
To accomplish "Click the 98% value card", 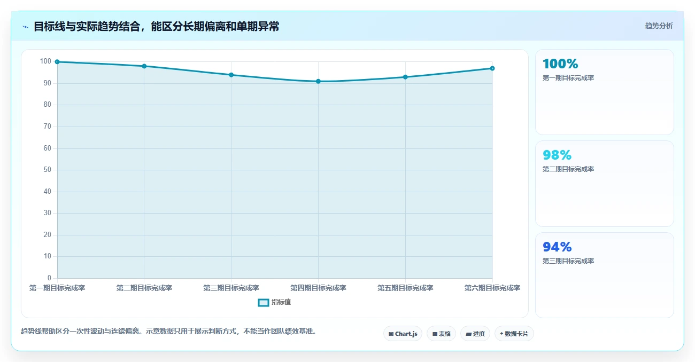I will pyautogui.click(x=604, y=184).
